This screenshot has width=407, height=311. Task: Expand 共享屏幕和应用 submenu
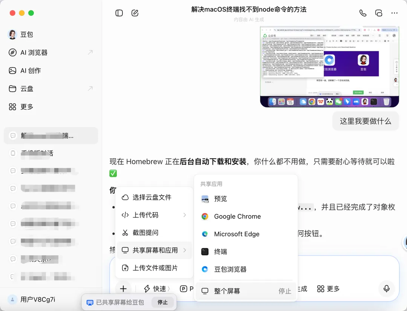pyautogui.click(x=155, y=250)
